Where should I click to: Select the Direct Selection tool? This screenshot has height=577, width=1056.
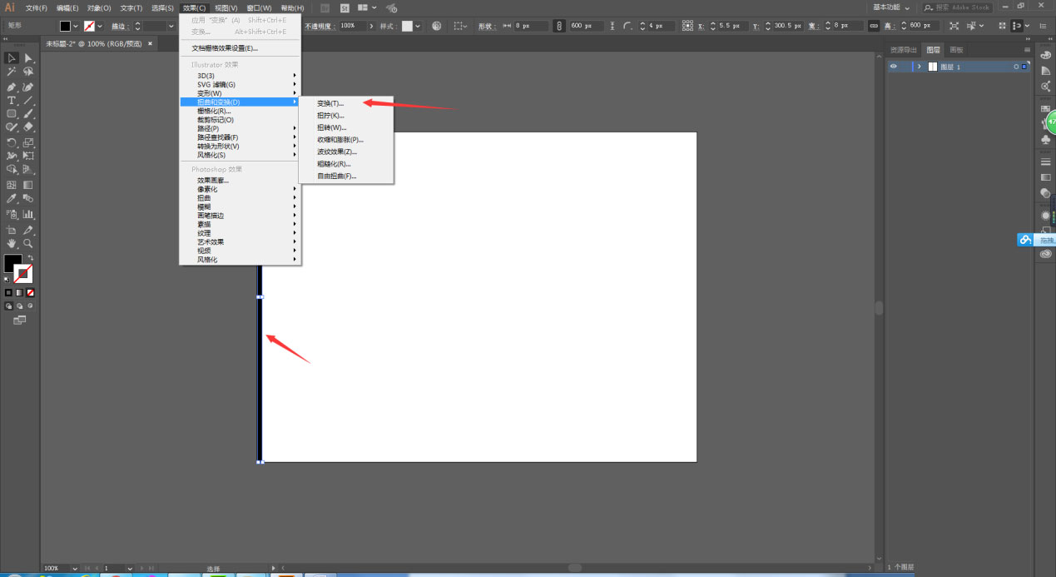[x=28, y=58]
